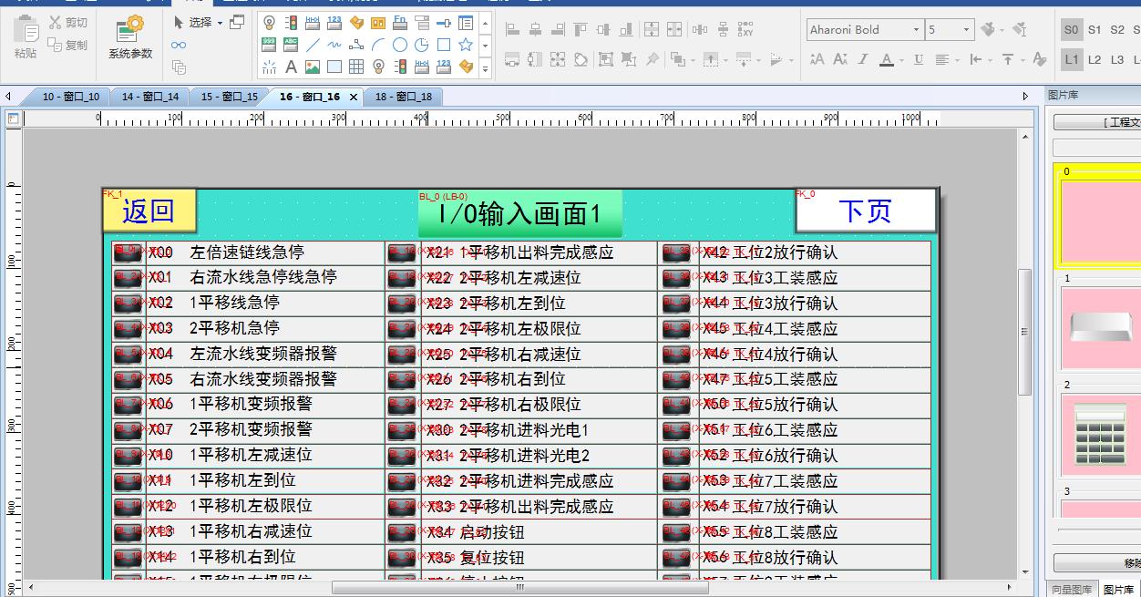
Task: Select the circle shape tool
Action: click(400, 45)
